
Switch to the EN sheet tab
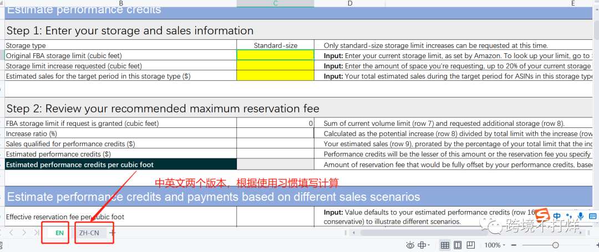click(59, 233)
